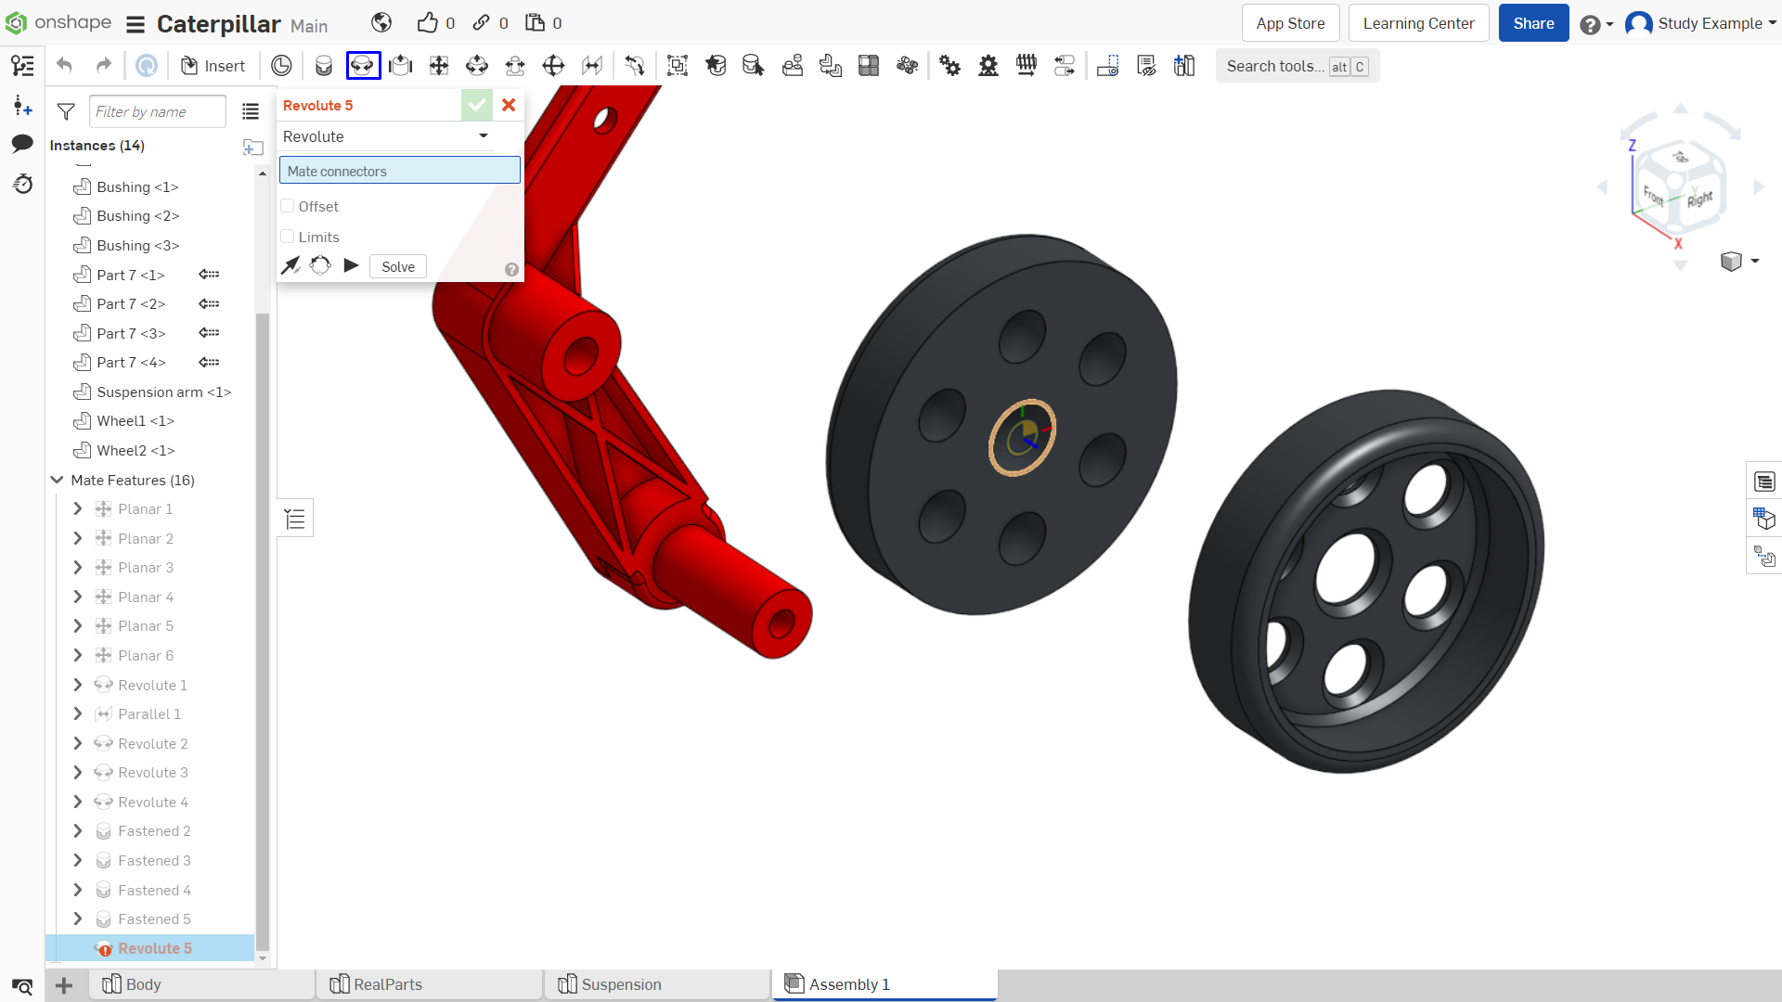Open the Learning Center

coord(1418,23)
